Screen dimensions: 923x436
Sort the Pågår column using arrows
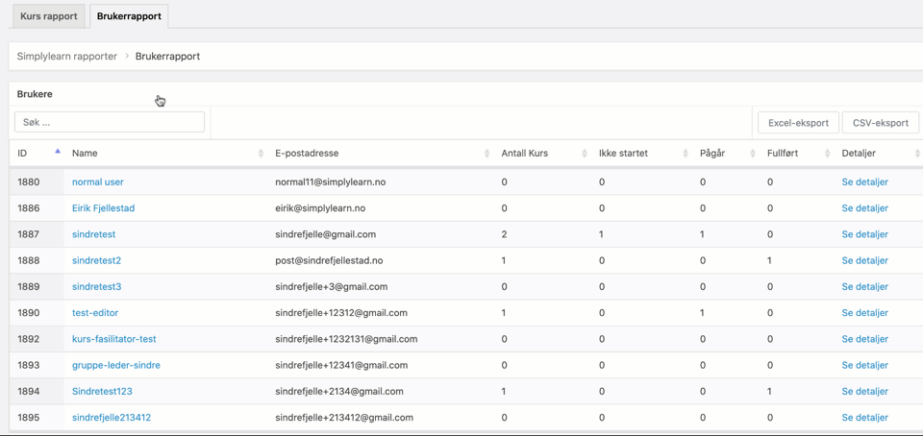753,154
